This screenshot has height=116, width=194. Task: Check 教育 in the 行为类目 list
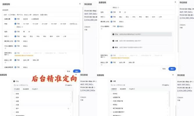pyautogui.click(x=14, y=94)
